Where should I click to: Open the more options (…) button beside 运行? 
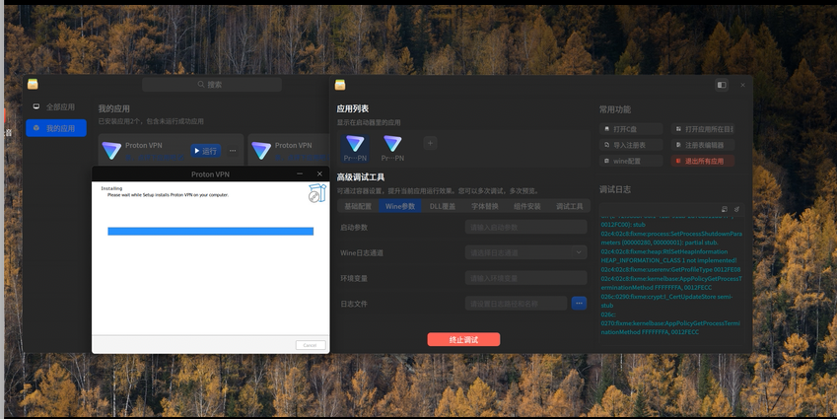pyautogui.click(x=233, y=151)
